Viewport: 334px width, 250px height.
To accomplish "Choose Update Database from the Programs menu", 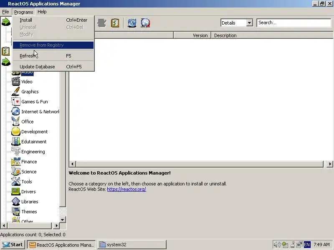I will (53, 67).
